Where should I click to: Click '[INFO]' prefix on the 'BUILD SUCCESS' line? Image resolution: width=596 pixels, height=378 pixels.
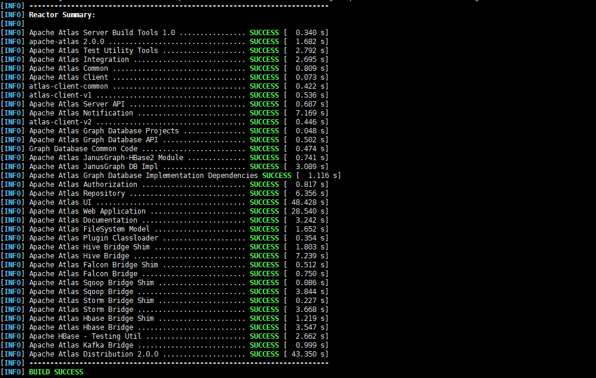click(x=12, y=372)
